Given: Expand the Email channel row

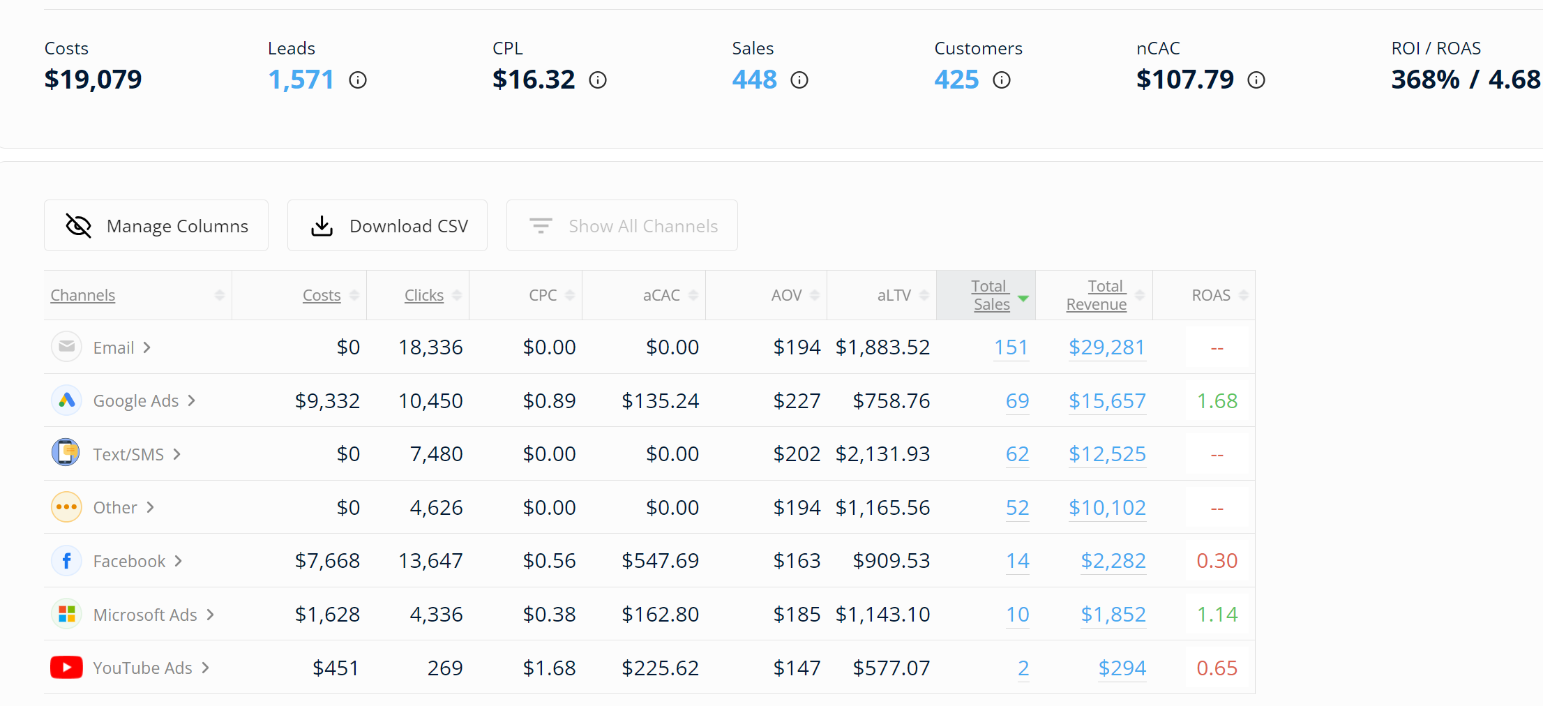Looking at the screenshot, I should click(x=147, y=347).
